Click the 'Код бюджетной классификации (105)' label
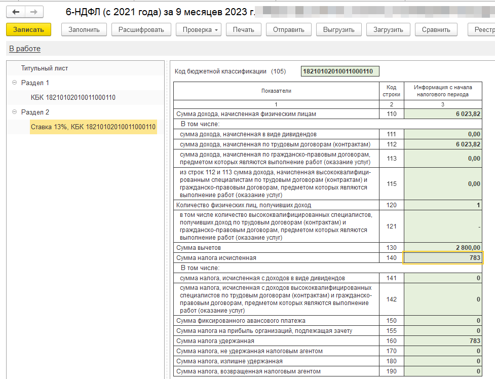Screen dimensions: 495x379 [x=230, y=71]
